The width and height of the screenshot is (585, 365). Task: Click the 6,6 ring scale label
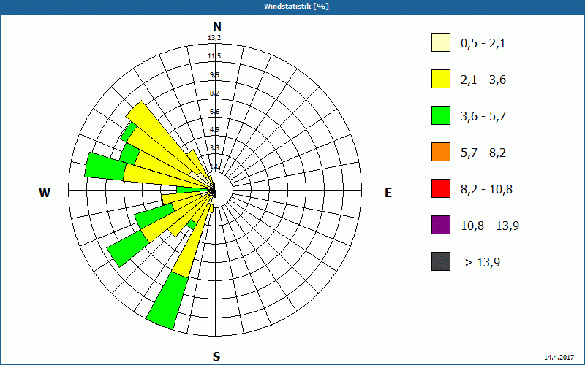pyautogui.click(x=214, y=112)
